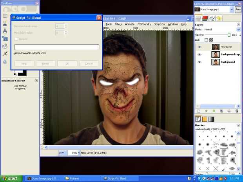
Task: Toggle the Auto button in the Layers dock
Action: coord(238,9)
